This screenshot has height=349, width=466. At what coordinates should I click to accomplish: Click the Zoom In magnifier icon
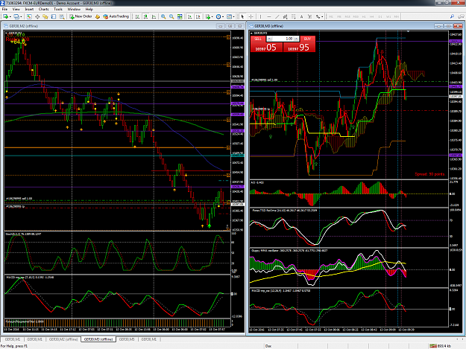point(163,16)
